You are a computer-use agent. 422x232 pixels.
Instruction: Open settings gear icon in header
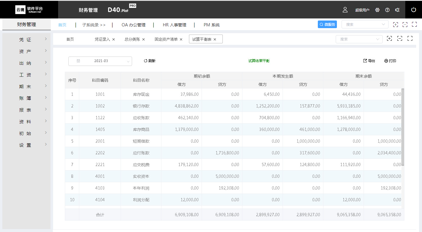point(377,10)
